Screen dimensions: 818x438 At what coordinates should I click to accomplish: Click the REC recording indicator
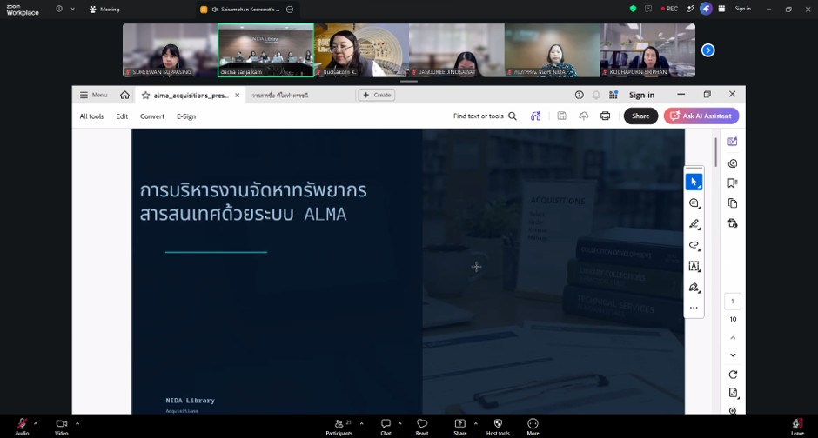pyautogui.click(x=669, y=9)
